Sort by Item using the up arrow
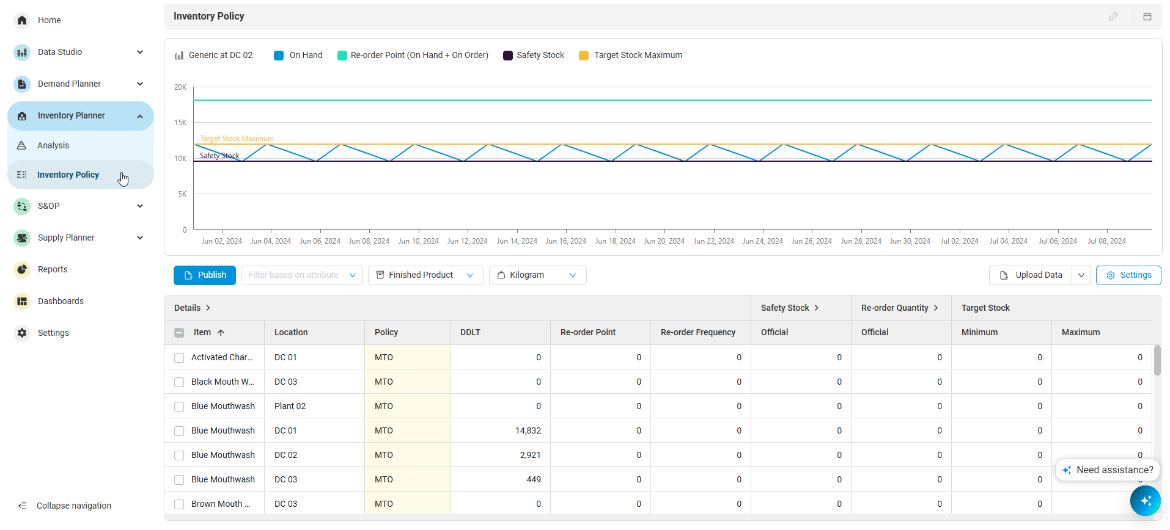Image resolution: width=1170 pixels, height=530 pixels. pos(221,333)
